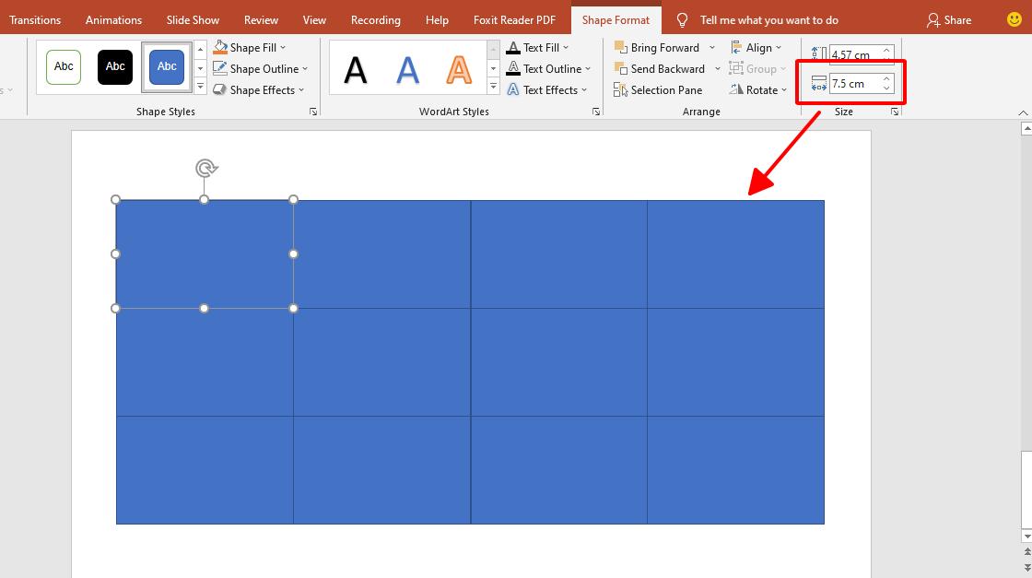Open the Text Outline menu
1032x578 pixels.
click(x=548, y=68)
